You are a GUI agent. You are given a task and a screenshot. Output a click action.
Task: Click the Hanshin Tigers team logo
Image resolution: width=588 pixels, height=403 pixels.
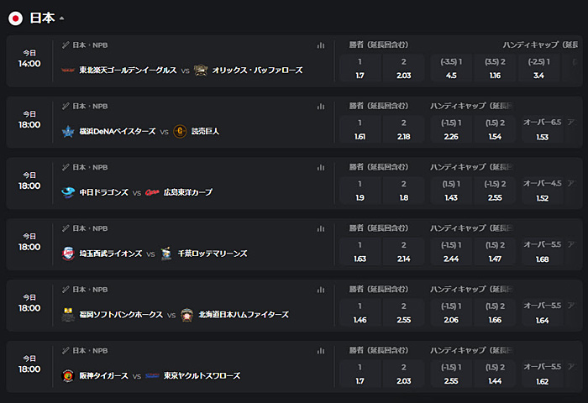(68, 375)
